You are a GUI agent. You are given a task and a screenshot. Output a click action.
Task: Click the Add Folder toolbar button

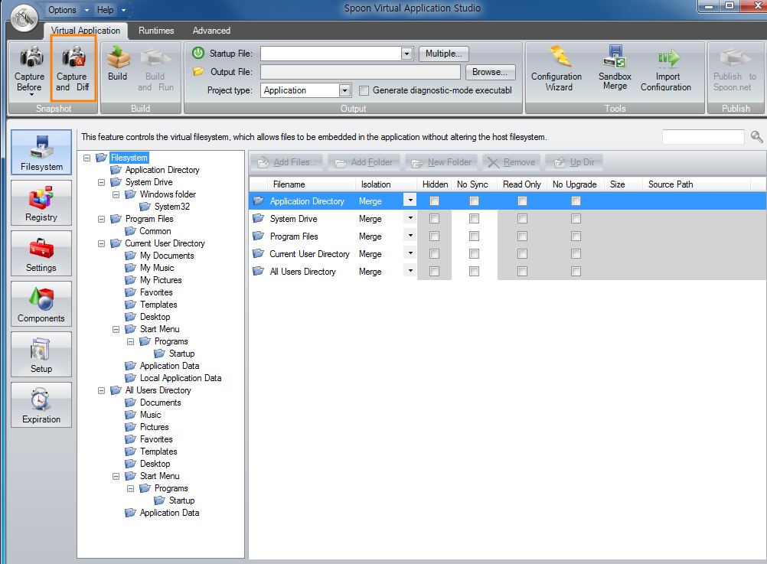point(364,162)
